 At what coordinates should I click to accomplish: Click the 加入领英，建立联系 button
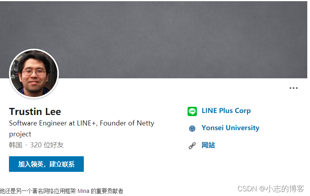tap(46, 164)
